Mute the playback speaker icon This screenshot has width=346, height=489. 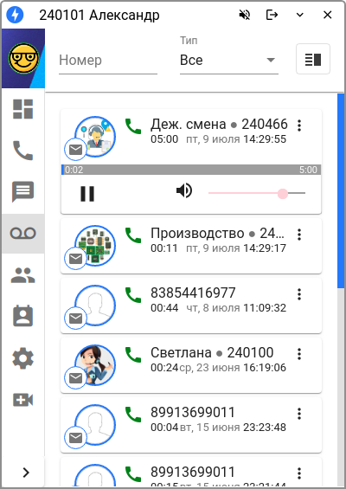pos(184,190)
